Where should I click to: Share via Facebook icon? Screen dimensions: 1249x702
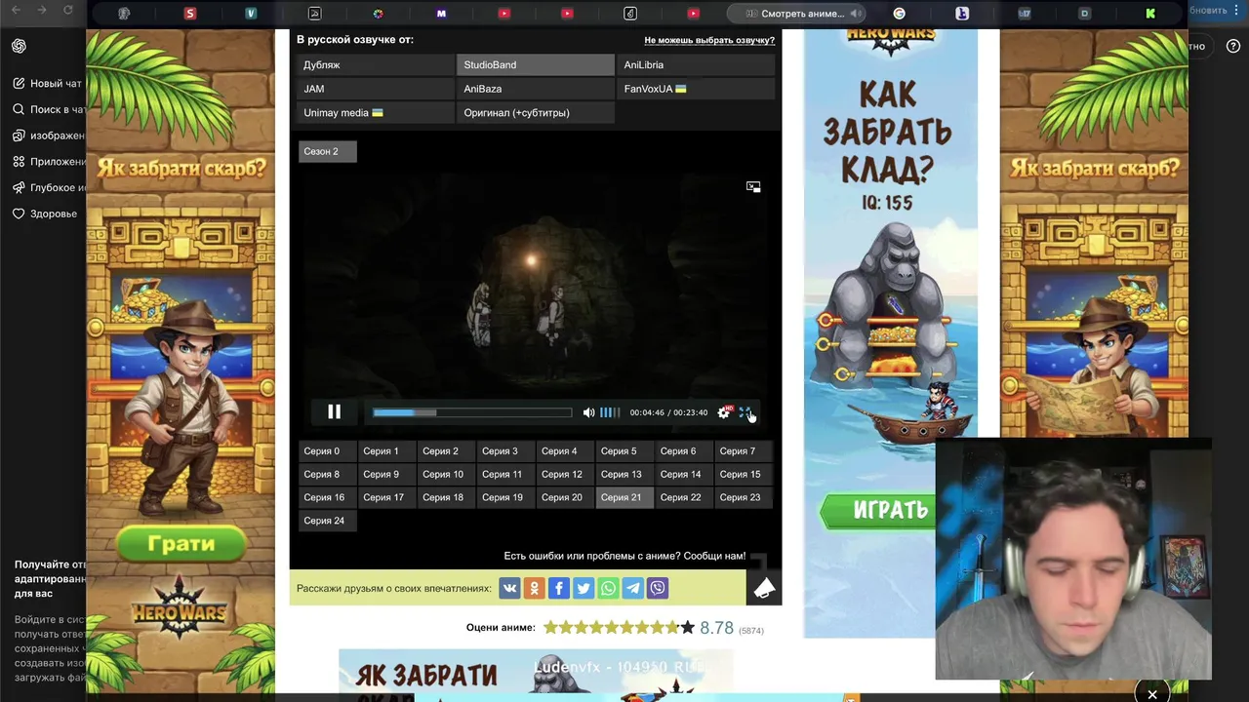pos(559,588)
